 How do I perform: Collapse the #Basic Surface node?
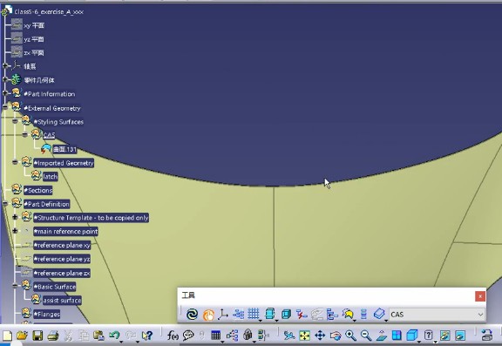(x=15, y=286)
